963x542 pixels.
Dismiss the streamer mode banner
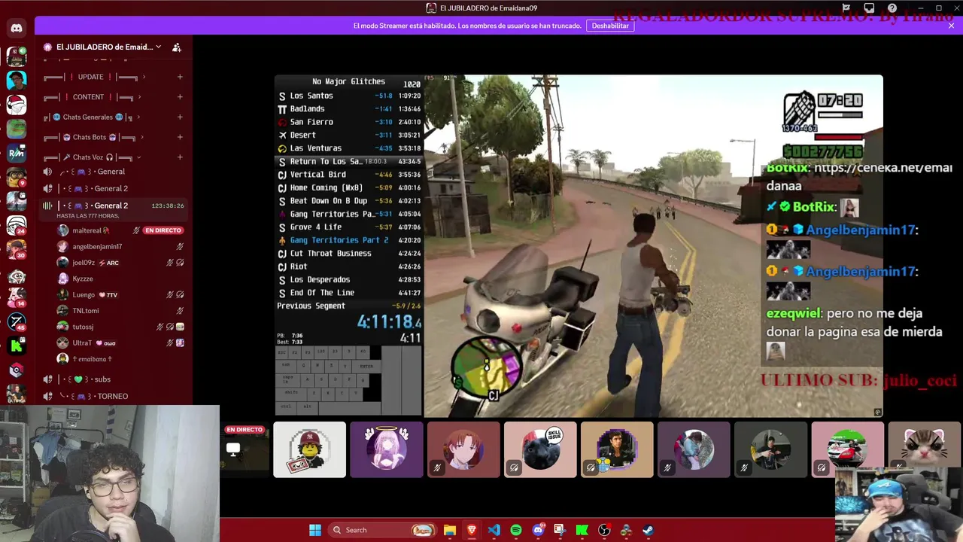pyautogui.click(x=951, y=26)
